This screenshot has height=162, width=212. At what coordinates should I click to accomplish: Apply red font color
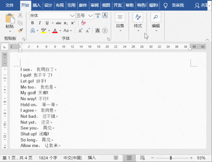coord(55,30)
